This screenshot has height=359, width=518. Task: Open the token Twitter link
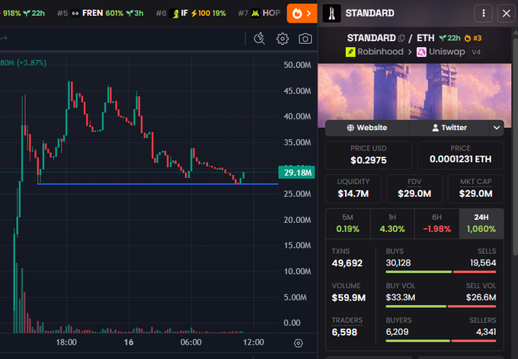pyautogui.click(x=449, y=128)
